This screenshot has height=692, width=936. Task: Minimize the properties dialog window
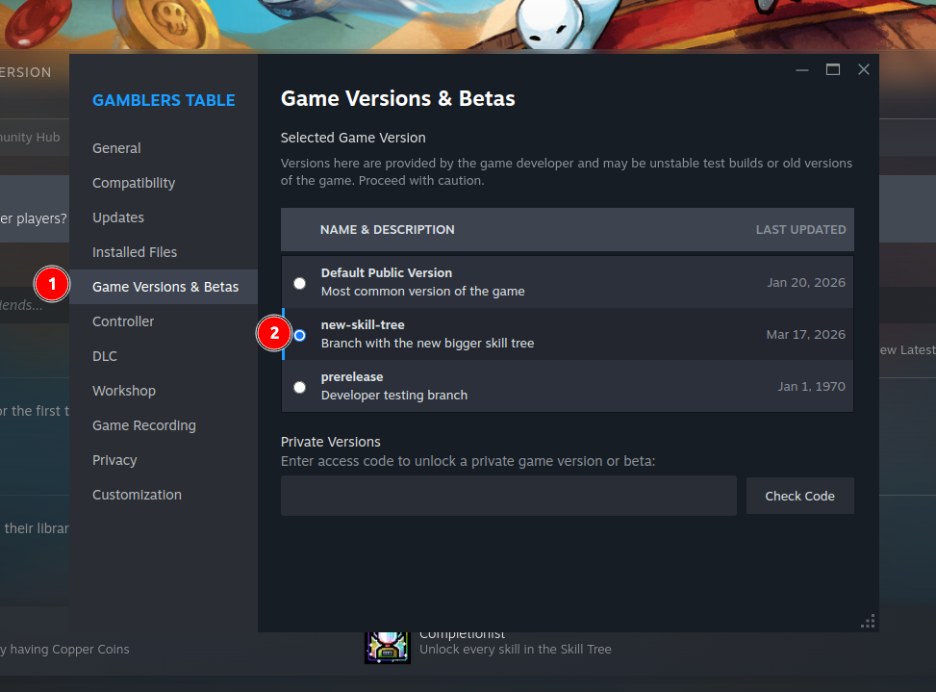(802, 69)
